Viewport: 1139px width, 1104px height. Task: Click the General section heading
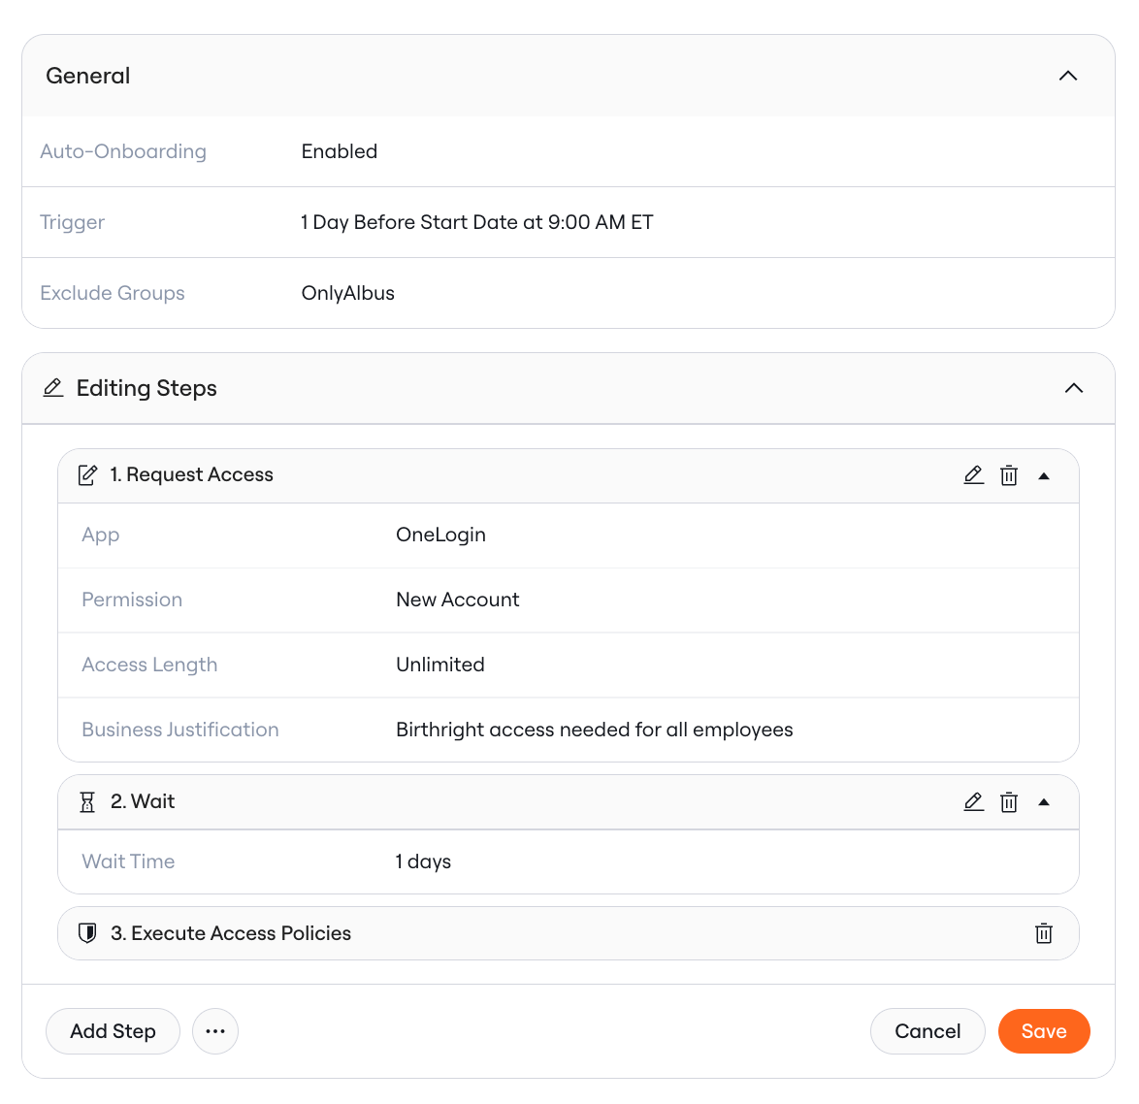pyautogui.click(x=88, y=76)
